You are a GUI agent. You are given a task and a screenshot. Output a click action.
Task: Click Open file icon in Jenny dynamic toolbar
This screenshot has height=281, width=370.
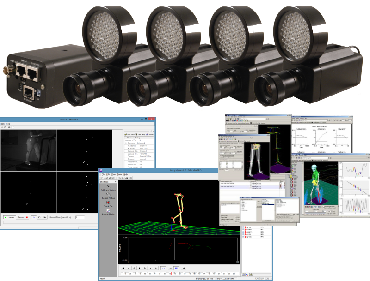coord(107,178)
